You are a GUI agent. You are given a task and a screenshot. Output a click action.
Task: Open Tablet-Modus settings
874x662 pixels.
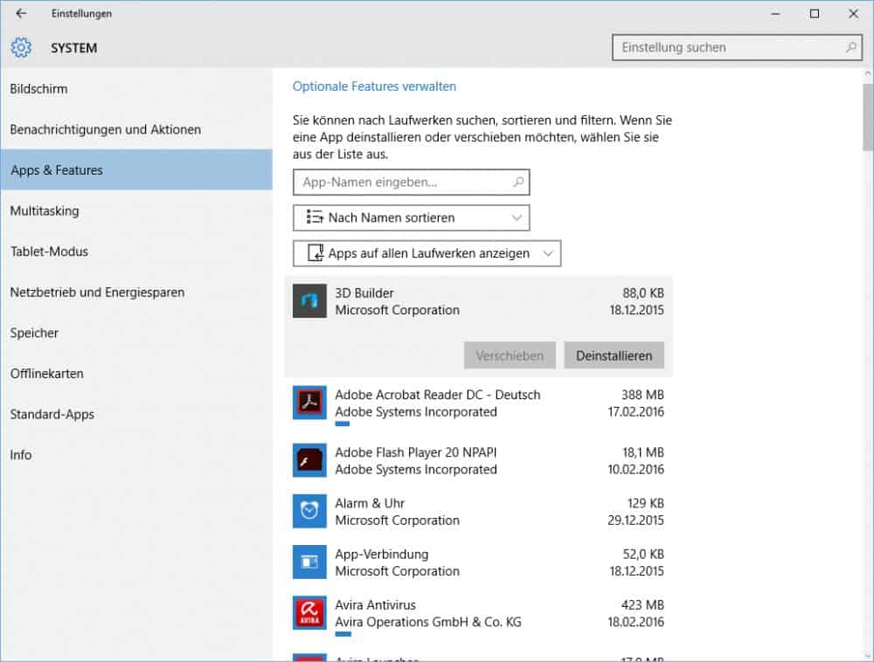click(136, 252)
